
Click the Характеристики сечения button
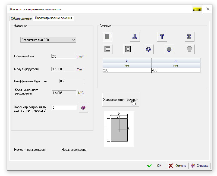[x=121, y=100]
